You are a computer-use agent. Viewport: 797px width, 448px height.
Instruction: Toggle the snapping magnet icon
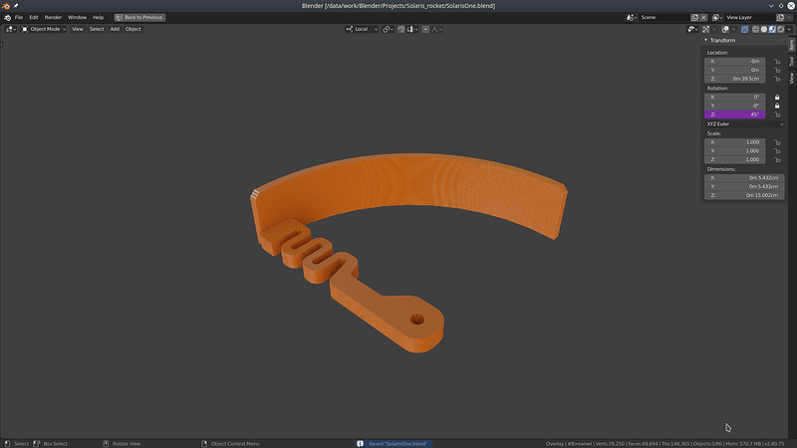401,30
